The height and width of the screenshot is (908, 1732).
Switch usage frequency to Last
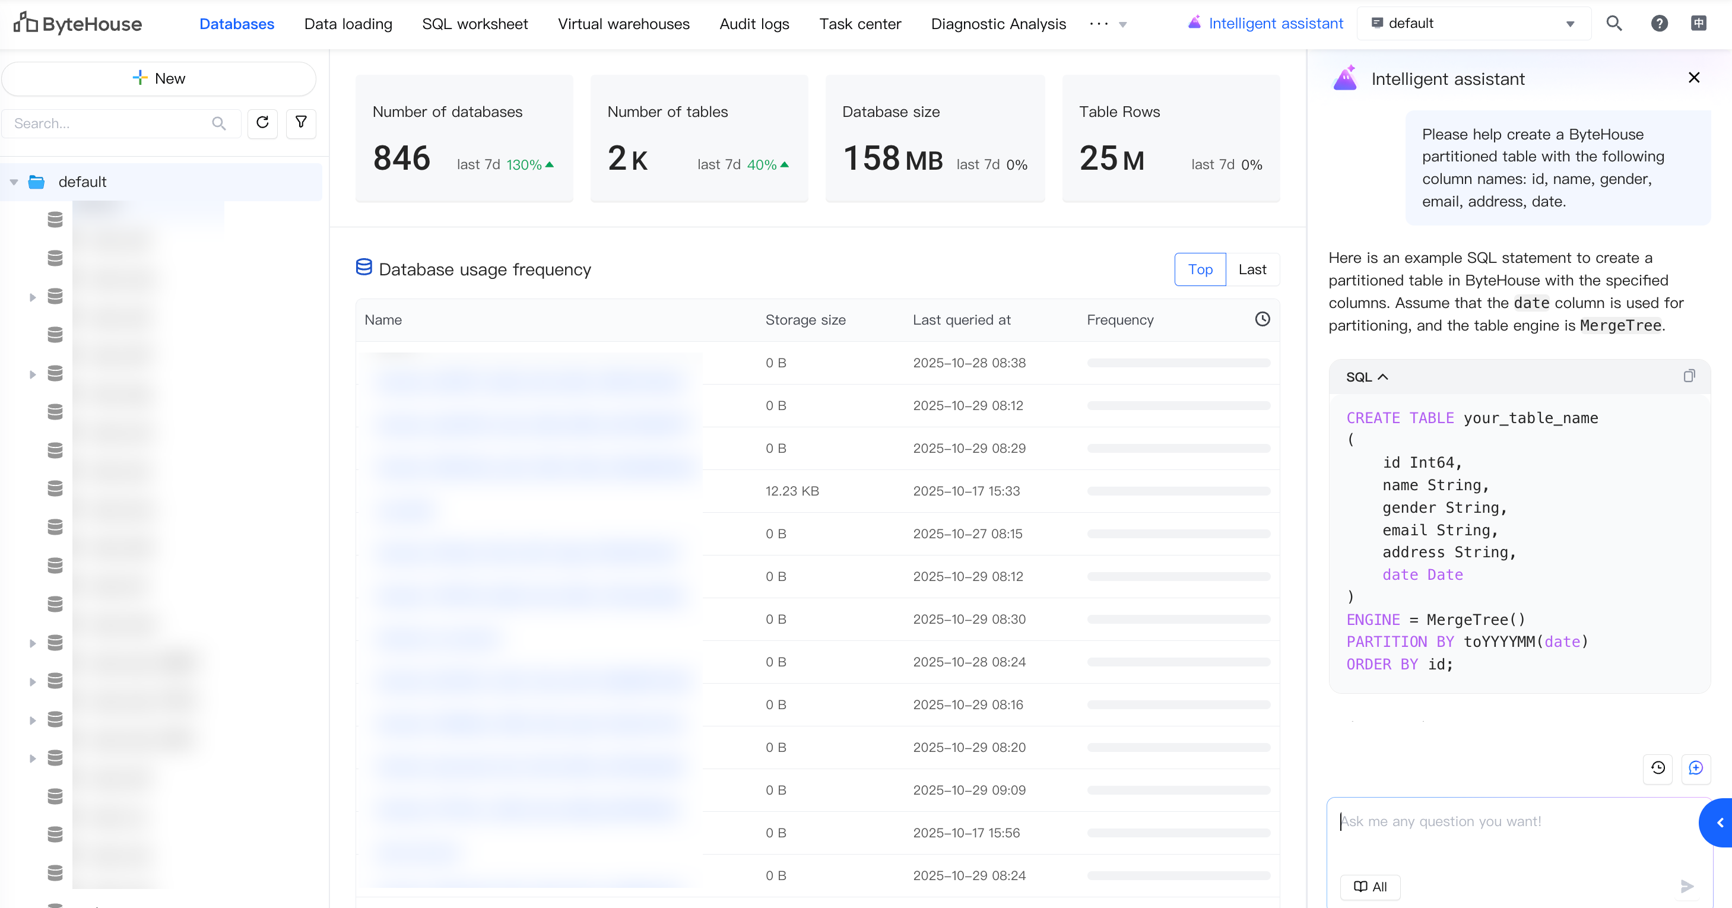[x=1252, y=269]
